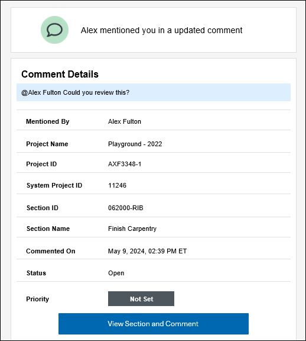Click the Not Set priority badge
Image resolution: width=306 pixels, height=341 pixels.
[141, 298]
